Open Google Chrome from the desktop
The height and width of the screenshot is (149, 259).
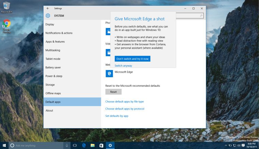6,24
